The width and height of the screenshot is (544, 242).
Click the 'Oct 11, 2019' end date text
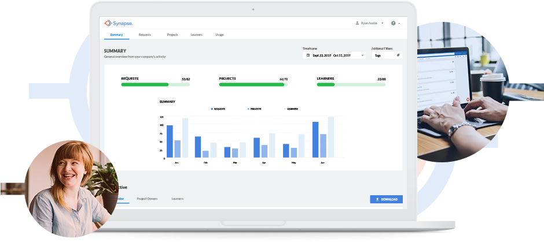pyautogui.click(x=341, y=55)
